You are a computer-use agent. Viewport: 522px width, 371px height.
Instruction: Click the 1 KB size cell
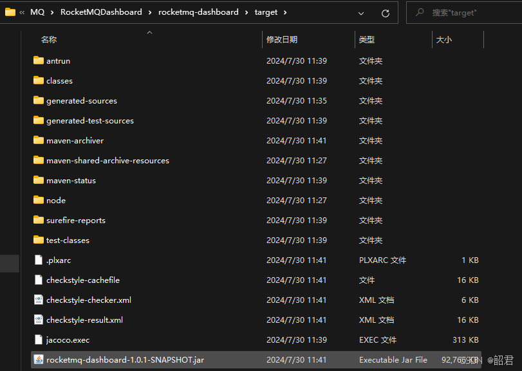pyautogui.click(x=470, y=260)
